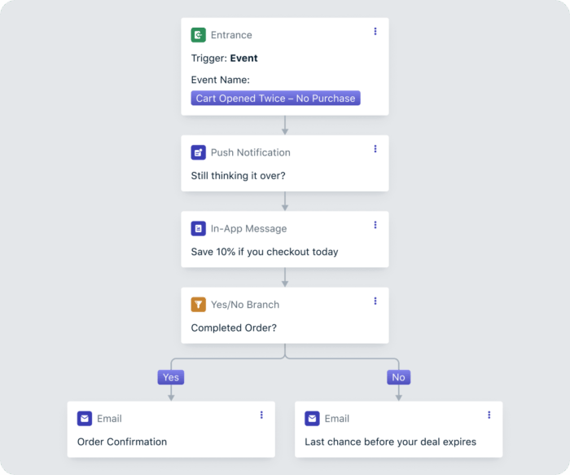Click the orange Yes/No Branch filter icon

pos(199,305)
